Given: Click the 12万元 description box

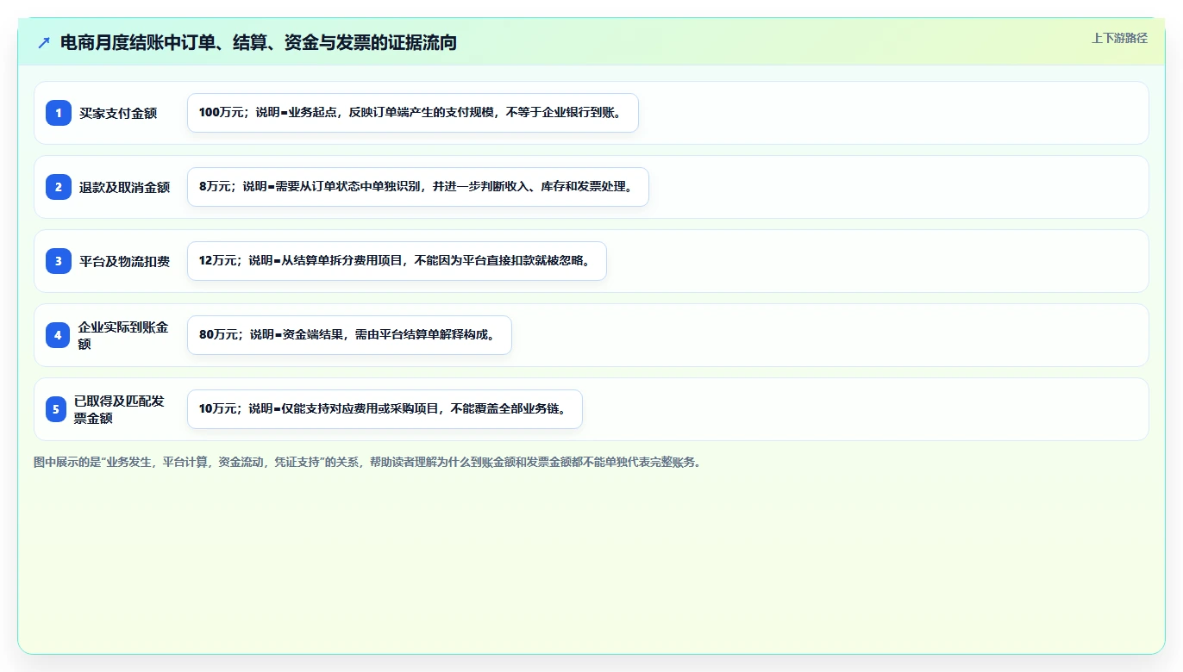Looking at the screenshot, I should point(397,261).
